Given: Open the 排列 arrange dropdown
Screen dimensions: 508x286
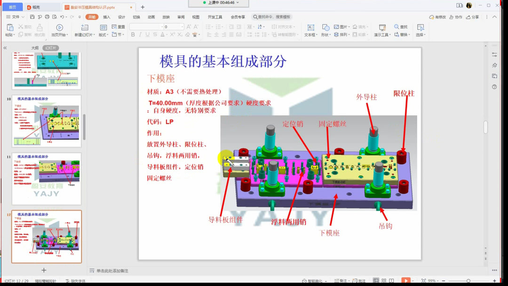Looking at the screenshot, I should (342, 35).
